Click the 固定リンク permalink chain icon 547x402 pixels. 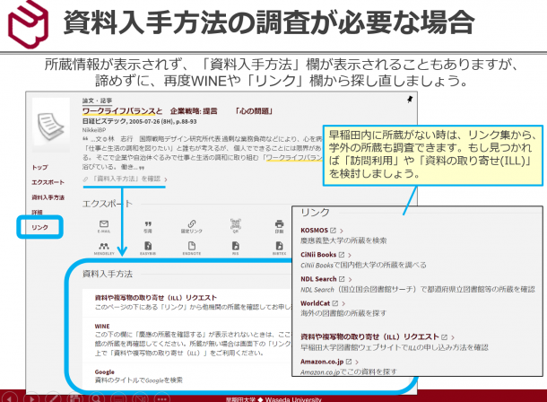(192, 223)
